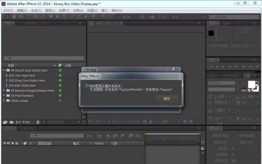Click green label swatch of 01 Your logo here
The height and width of the screenshot is (164, 262).
(x=60, y=75)
